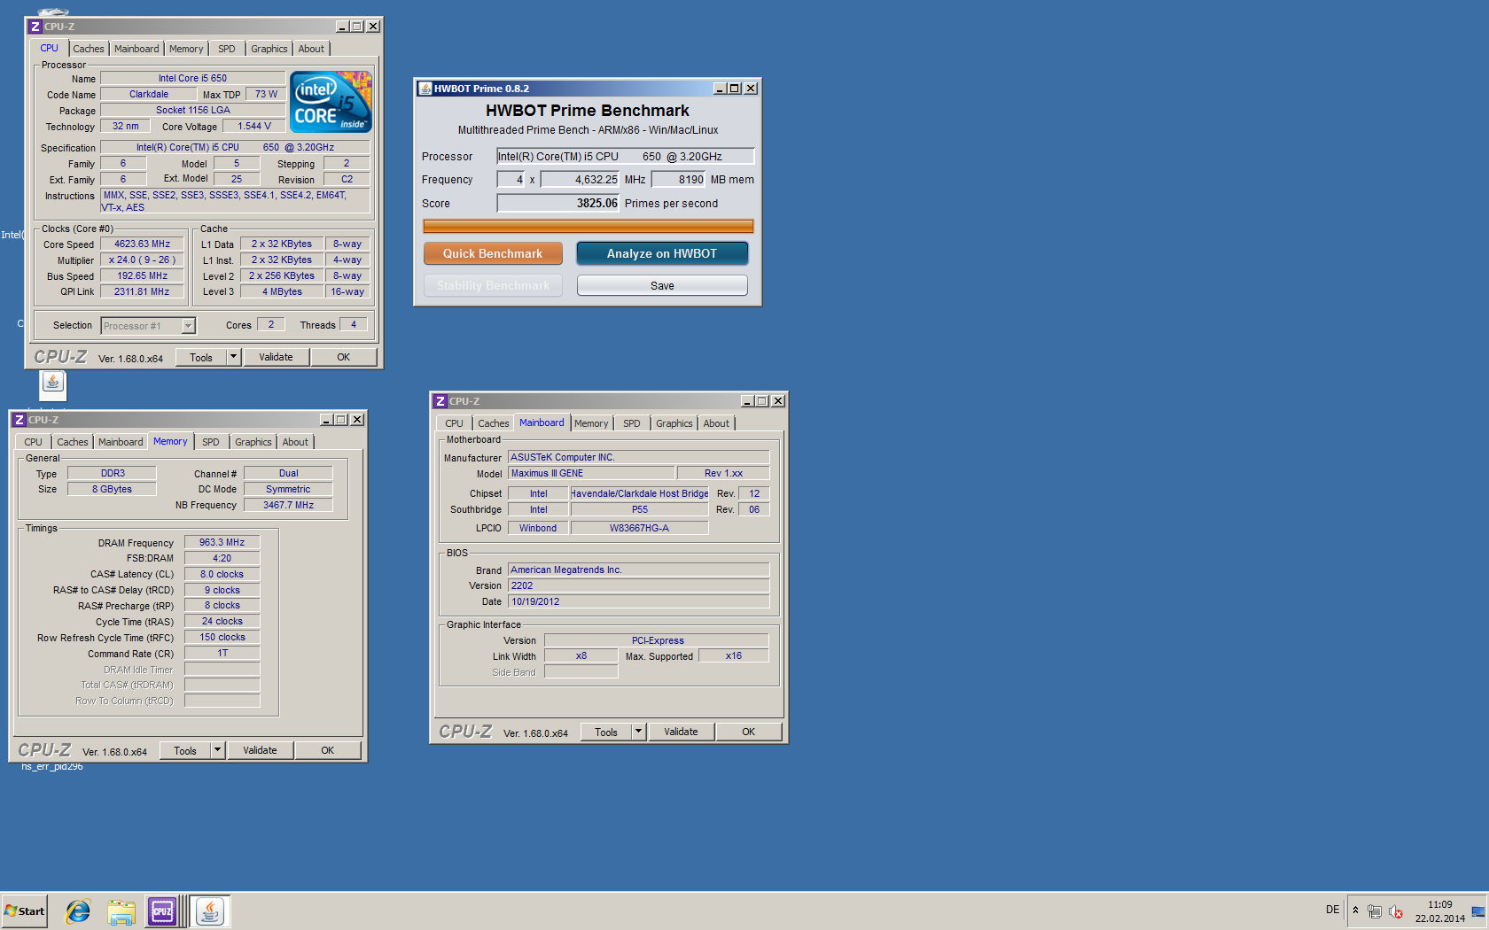Switch to Caches tab in top-left CPU-Z window

(x=89, y=49)
